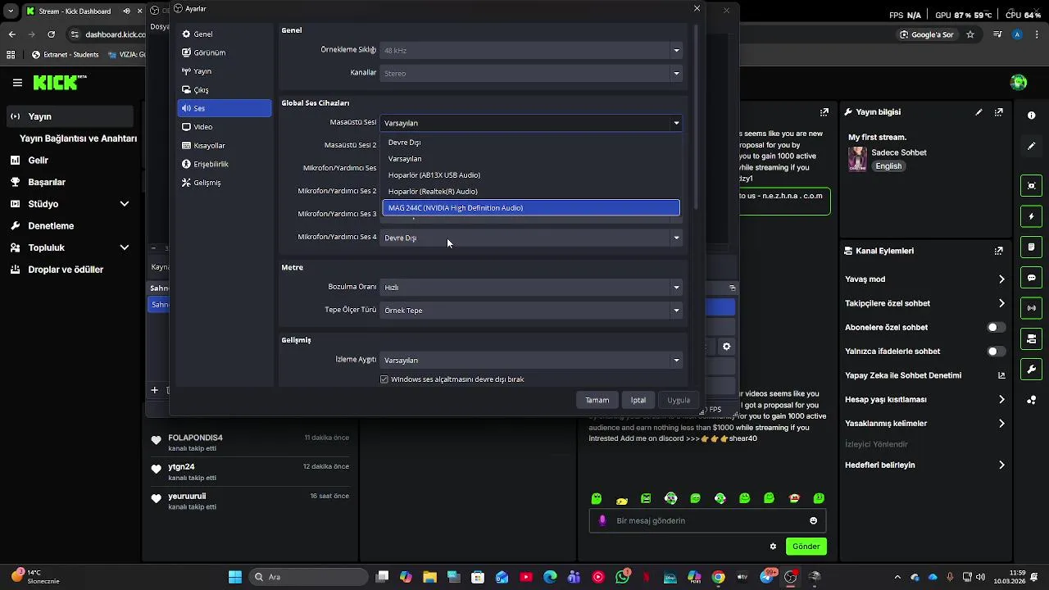Switch to Çıkış settings tab
The width and height of the screenshot is (1049, 590).
point(224,90)
